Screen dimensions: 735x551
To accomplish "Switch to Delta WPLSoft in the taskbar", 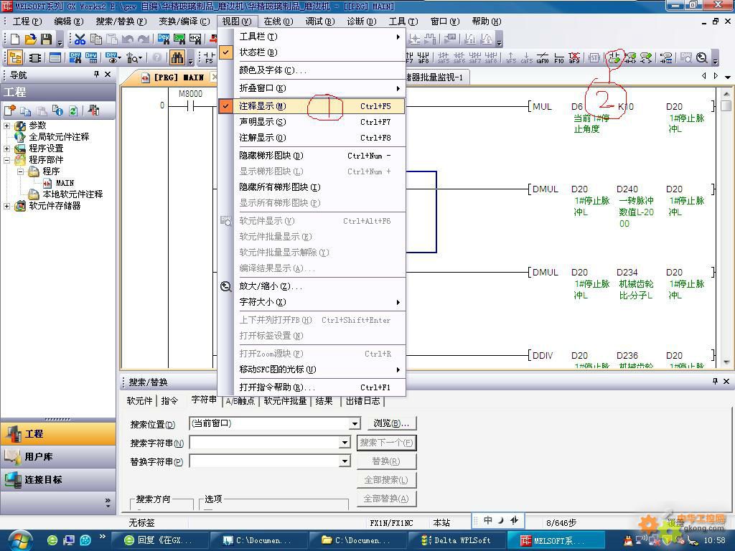I will point(457,540).
